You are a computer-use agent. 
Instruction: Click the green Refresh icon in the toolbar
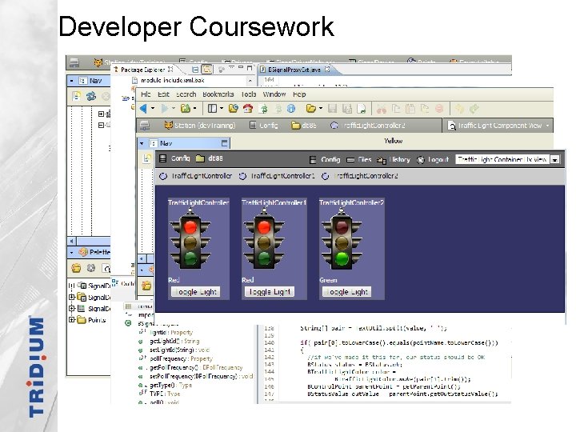click(x=263, y=108)
